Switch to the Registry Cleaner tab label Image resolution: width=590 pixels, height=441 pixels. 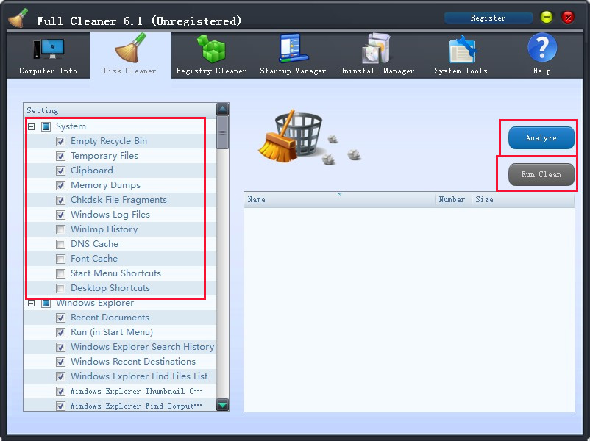pos(211,71)
